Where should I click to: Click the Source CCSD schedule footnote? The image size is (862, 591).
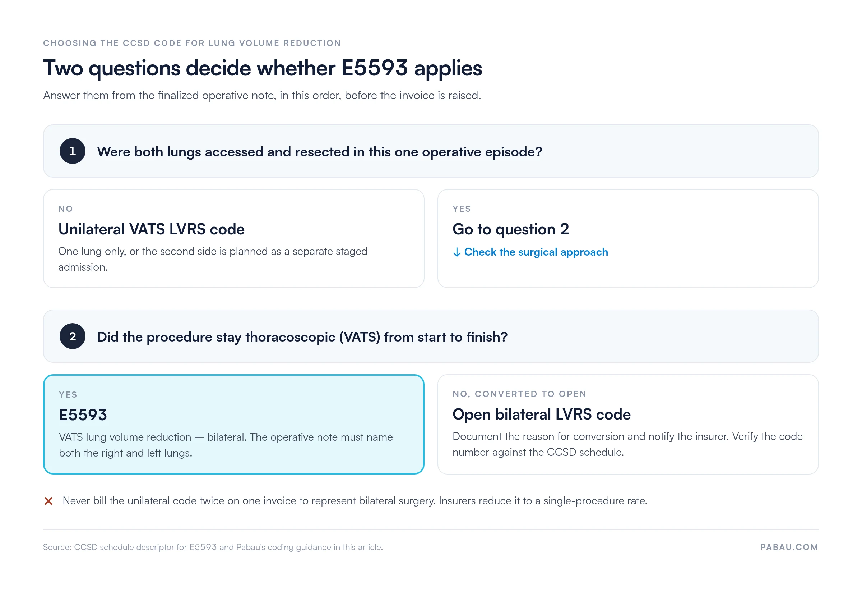tap(213, 547)
